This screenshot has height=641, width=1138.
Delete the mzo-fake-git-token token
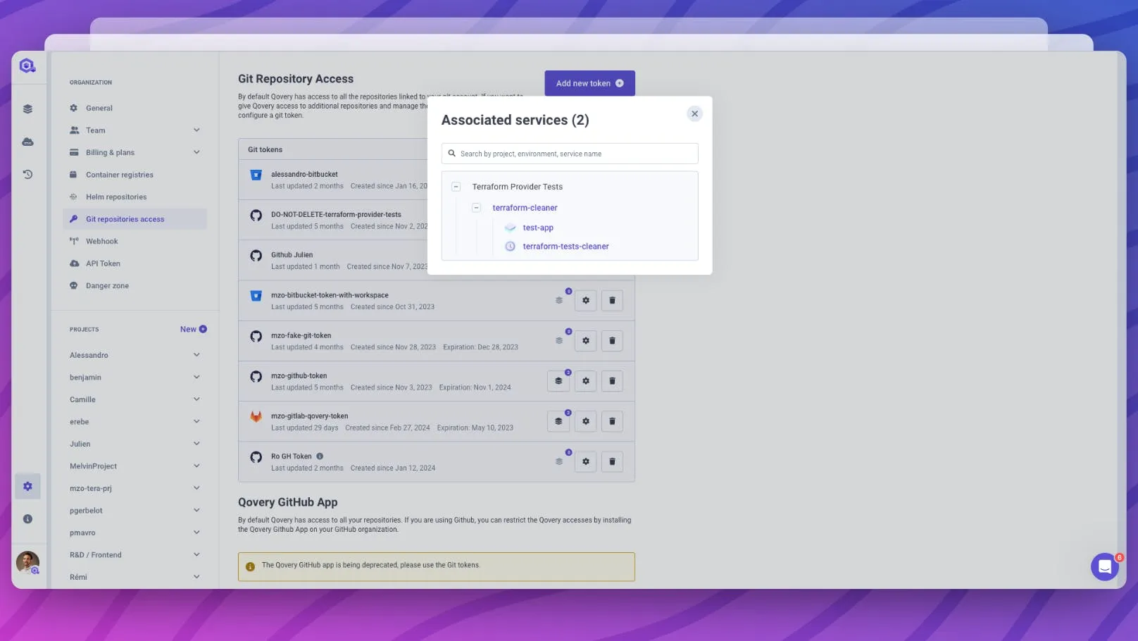point(612,341)
